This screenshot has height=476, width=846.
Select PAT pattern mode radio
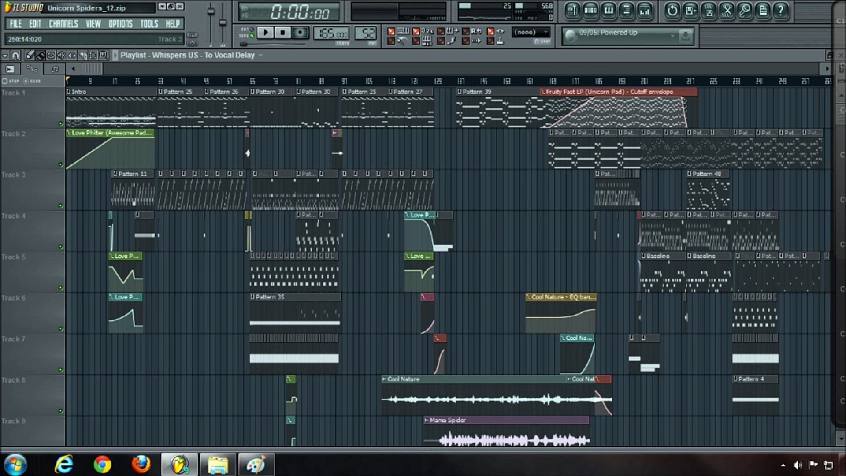click(252, 30)
